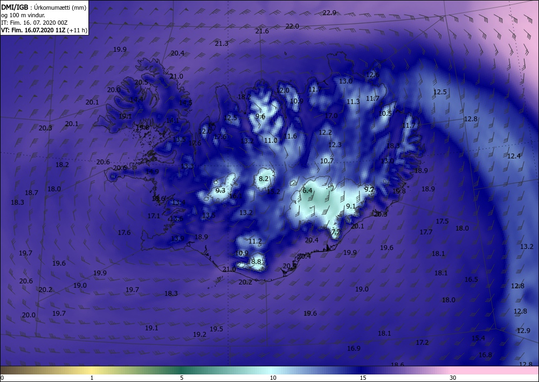Select the 12.3 value

(x=335, y=144)
